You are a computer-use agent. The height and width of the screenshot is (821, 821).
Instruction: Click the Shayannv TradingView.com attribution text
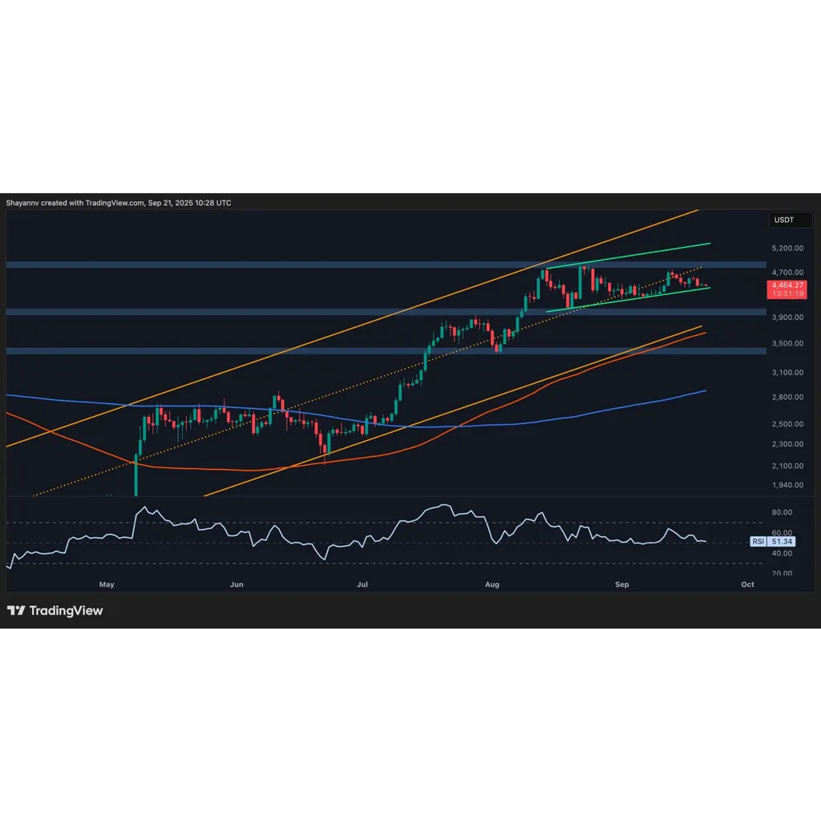click(119, 203)
